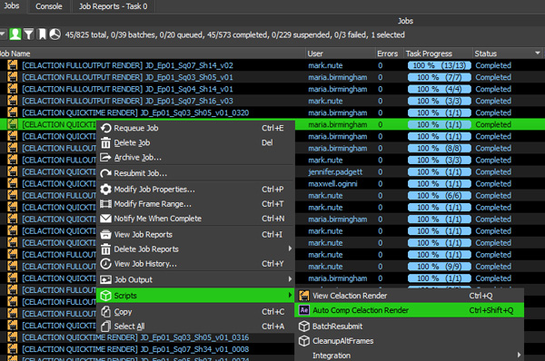
Task: Toggle the green user filter icon
Action: pos(15,34)
